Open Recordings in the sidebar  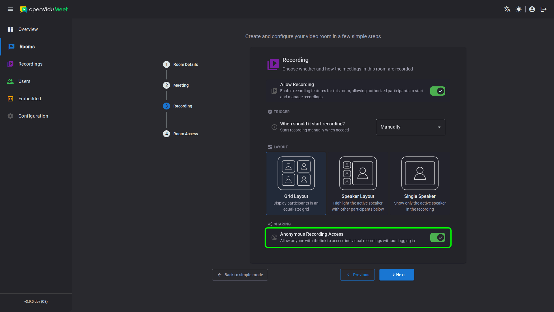click(x=36, y=64)
